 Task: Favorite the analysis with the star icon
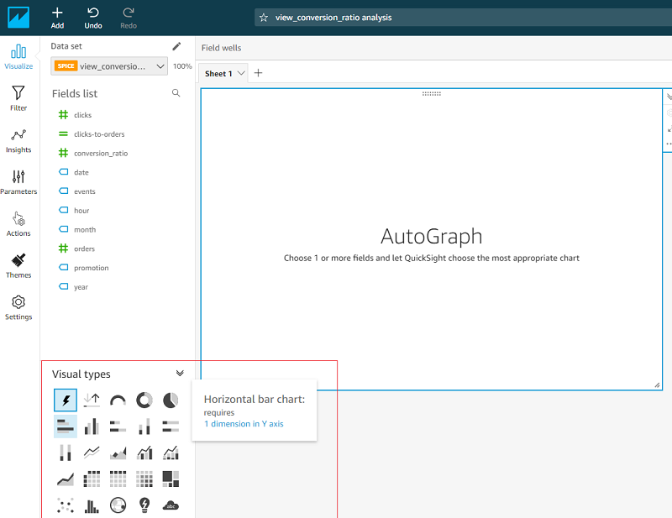click(x=264, y=17)
